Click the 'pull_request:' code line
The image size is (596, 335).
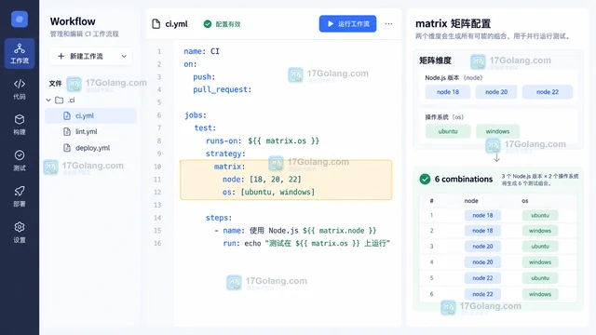[223, 89]
